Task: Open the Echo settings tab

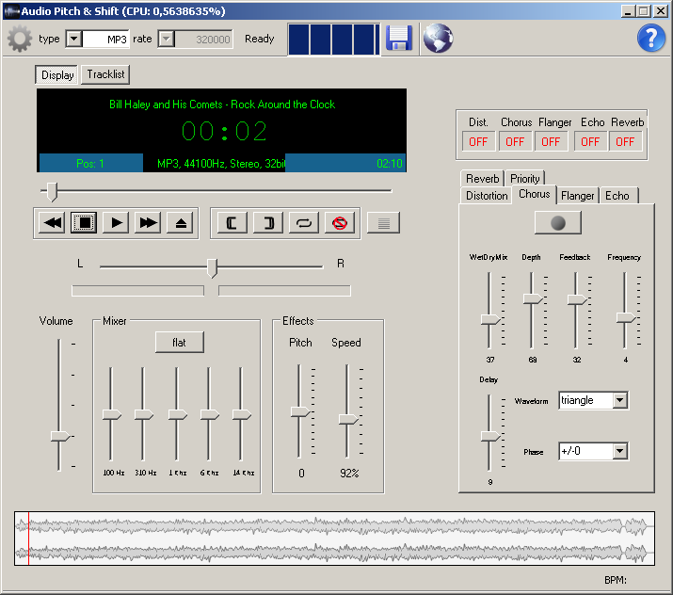Action: pos(617,196)
